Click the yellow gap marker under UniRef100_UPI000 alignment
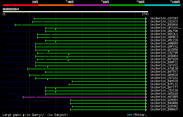Image resolution: width=183 pixels, height=117 pixels. [x=56, y=29]
